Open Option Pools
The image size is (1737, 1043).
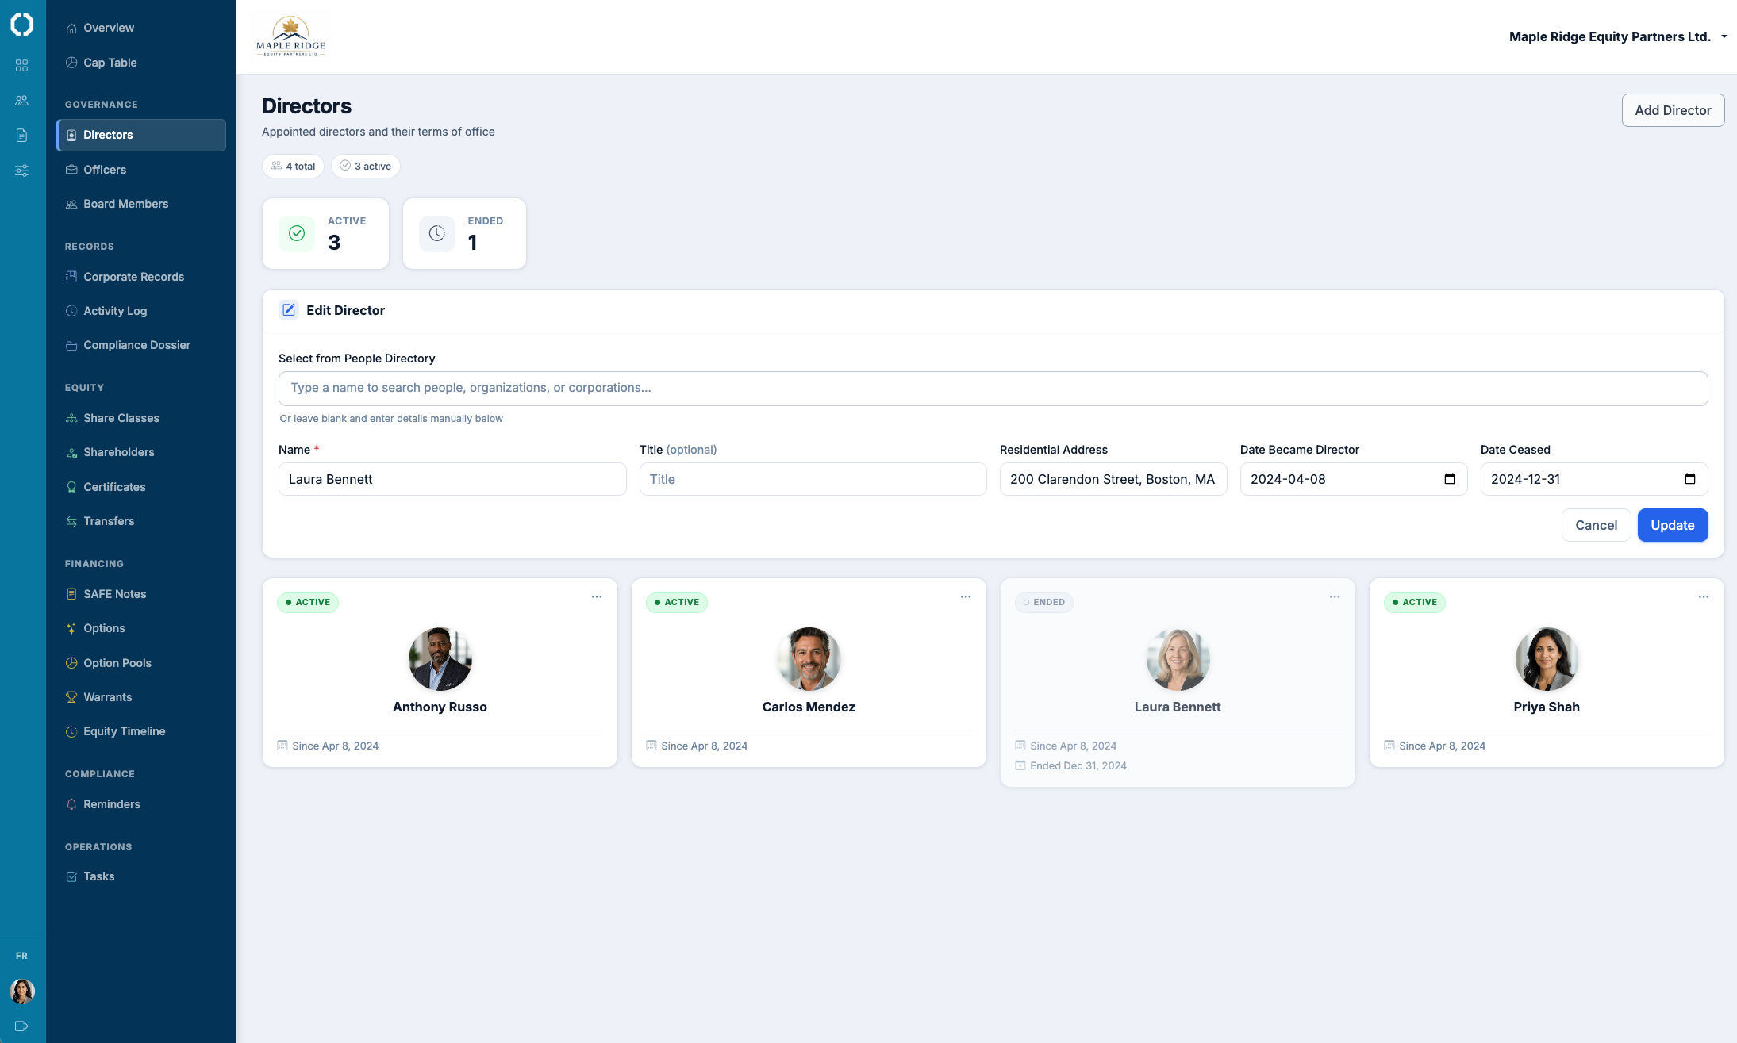point(141,663)
